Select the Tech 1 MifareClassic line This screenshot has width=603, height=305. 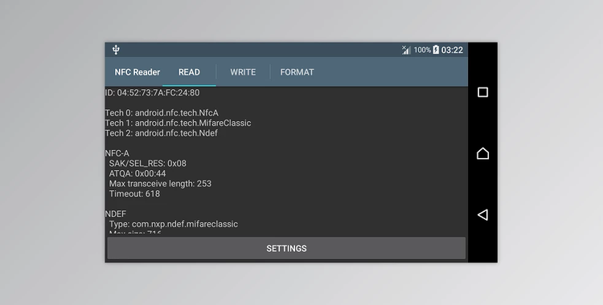[178, 123]
